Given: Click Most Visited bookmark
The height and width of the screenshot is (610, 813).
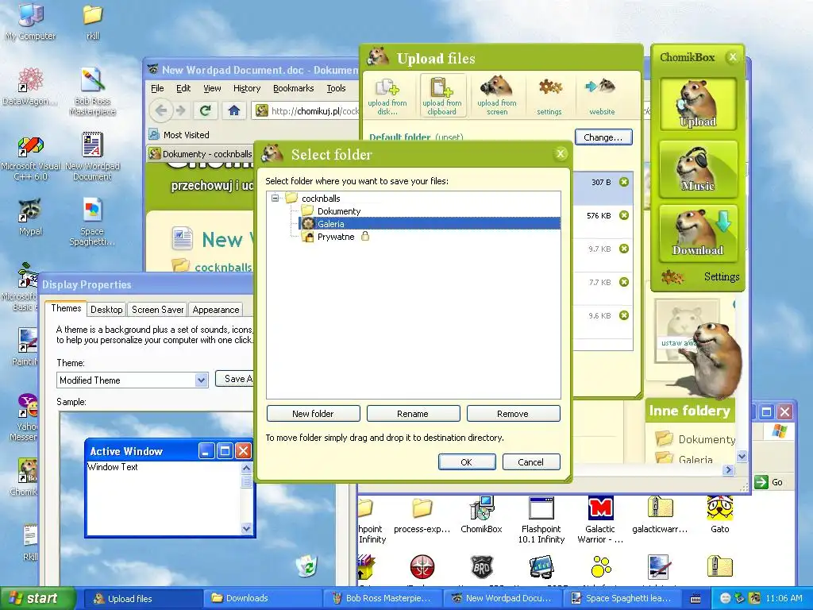Looking at the screenshot, I should 179,135.
